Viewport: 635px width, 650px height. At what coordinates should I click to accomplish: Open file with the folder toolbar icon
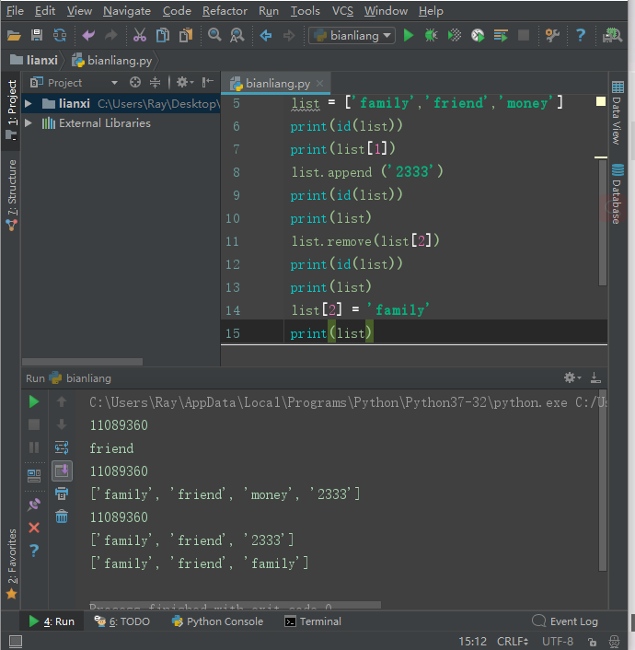click(14, 36)
